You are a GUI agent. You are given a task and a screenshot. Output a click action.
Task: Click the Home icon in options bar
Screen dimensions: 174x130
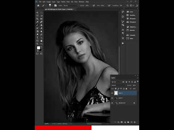click(38, 5)
